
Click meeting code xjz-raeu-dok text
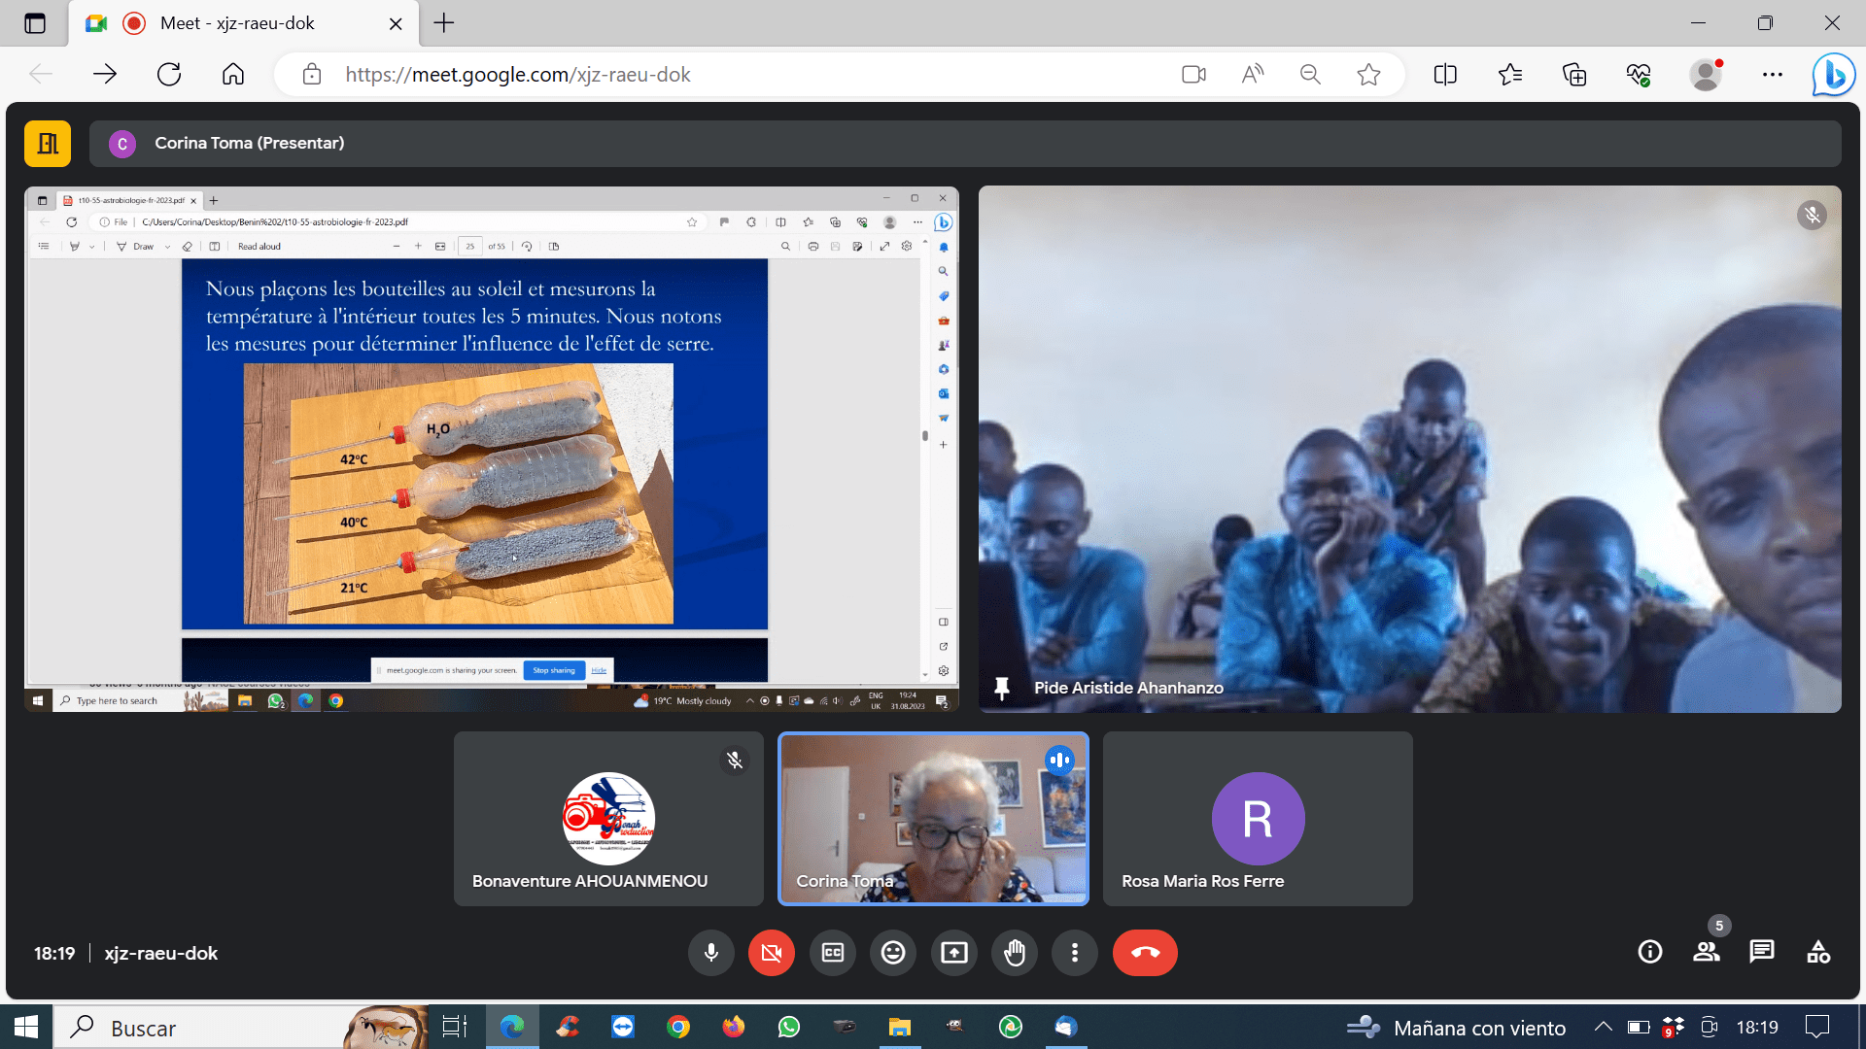point(161,954)
